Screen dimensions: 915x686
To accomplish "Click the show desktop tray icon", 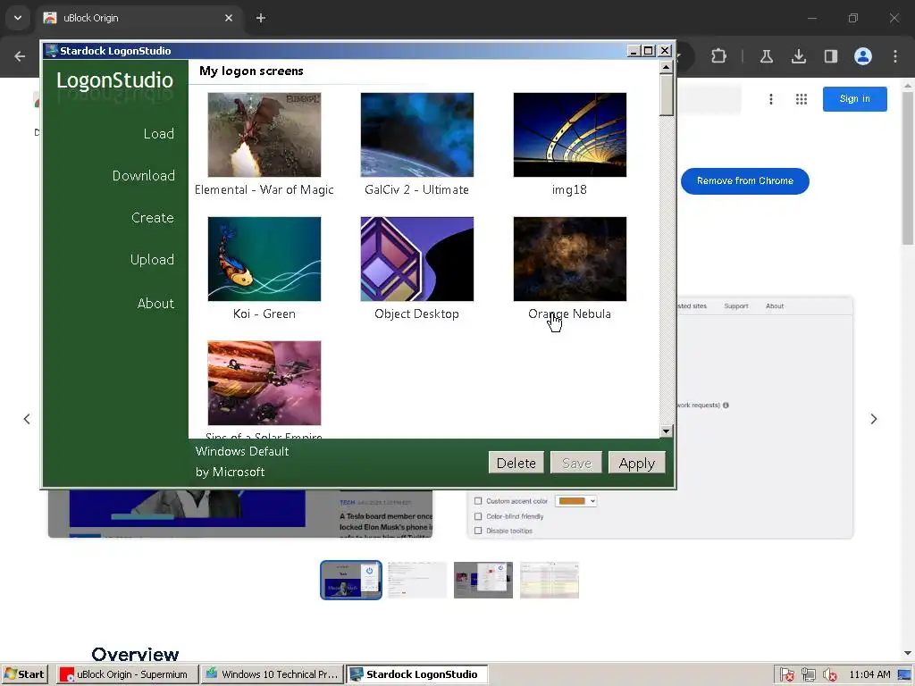I will pos(905,675).
